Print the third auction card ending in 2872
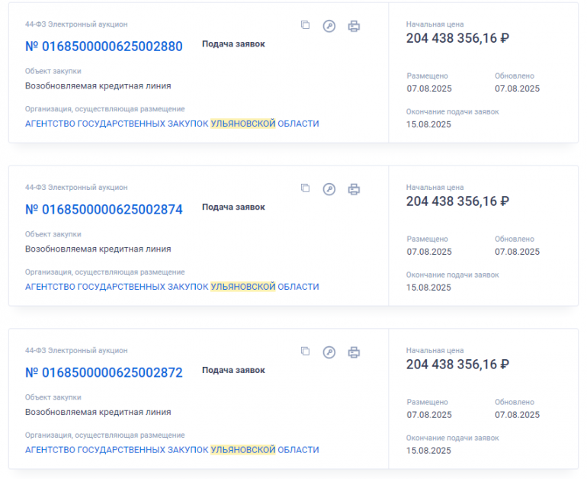Viewport: 587px width, 479px height. pyautogui.click(x=354, y=352)
